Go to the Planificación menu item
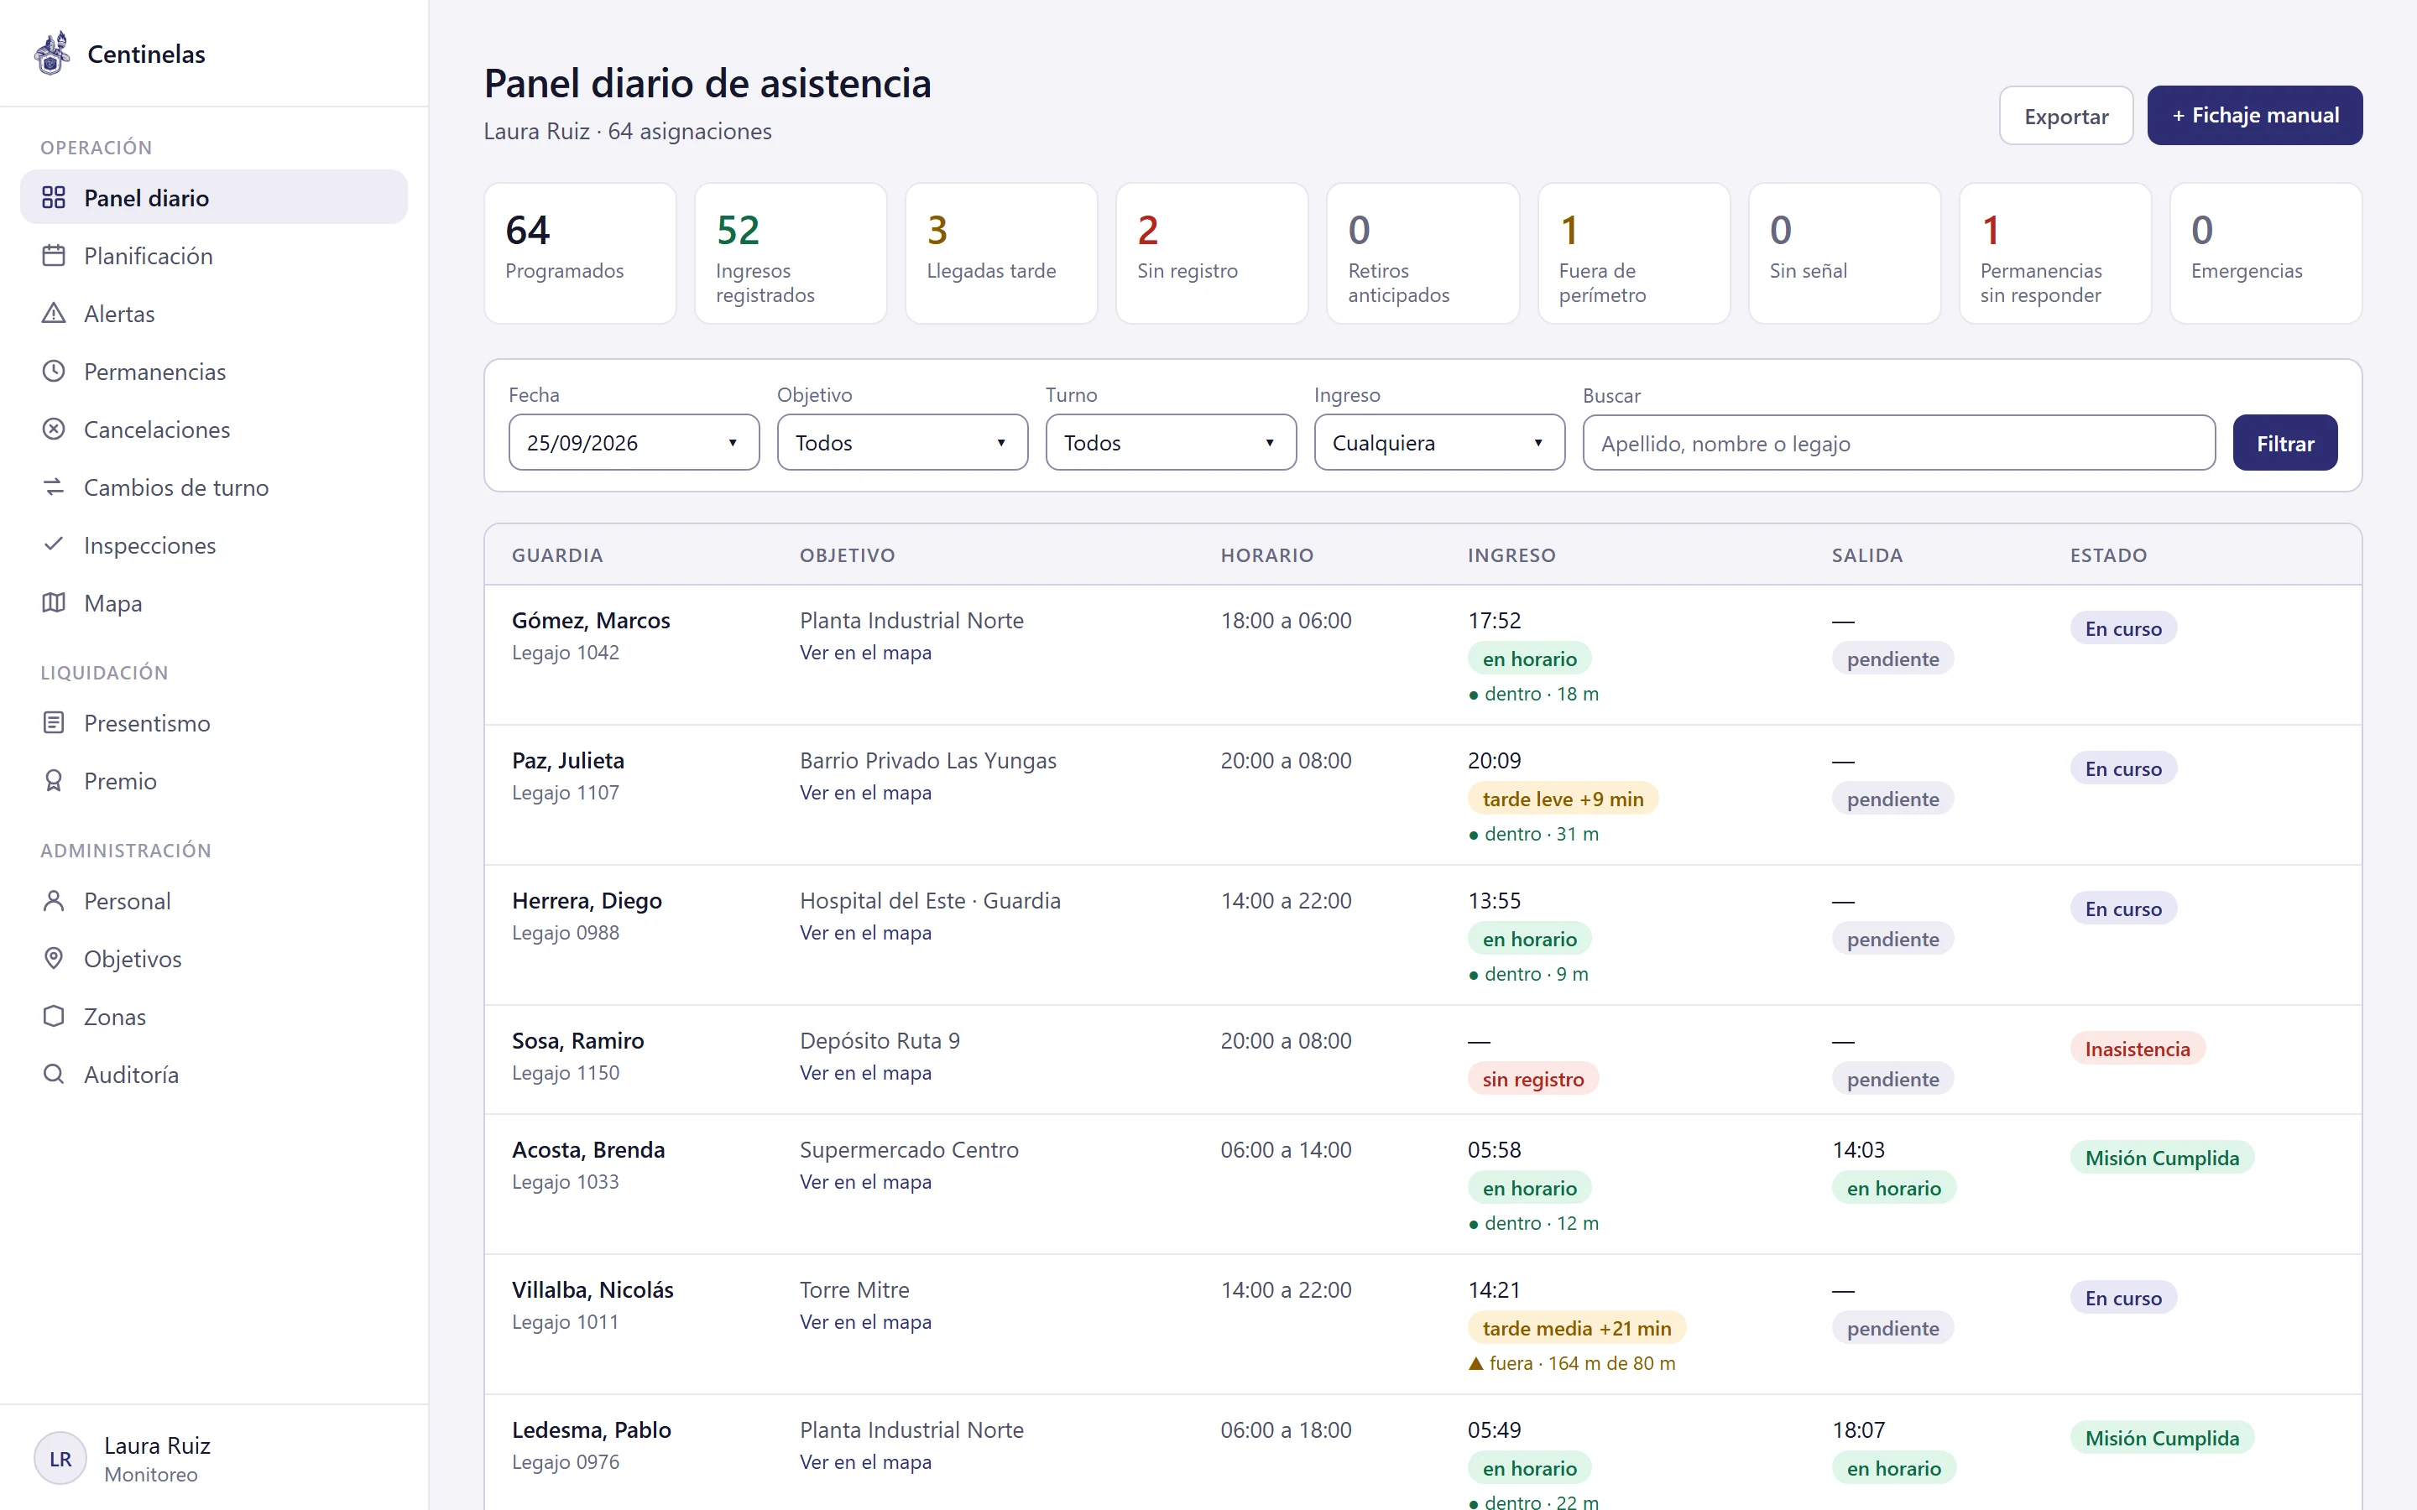 point(214,256)
